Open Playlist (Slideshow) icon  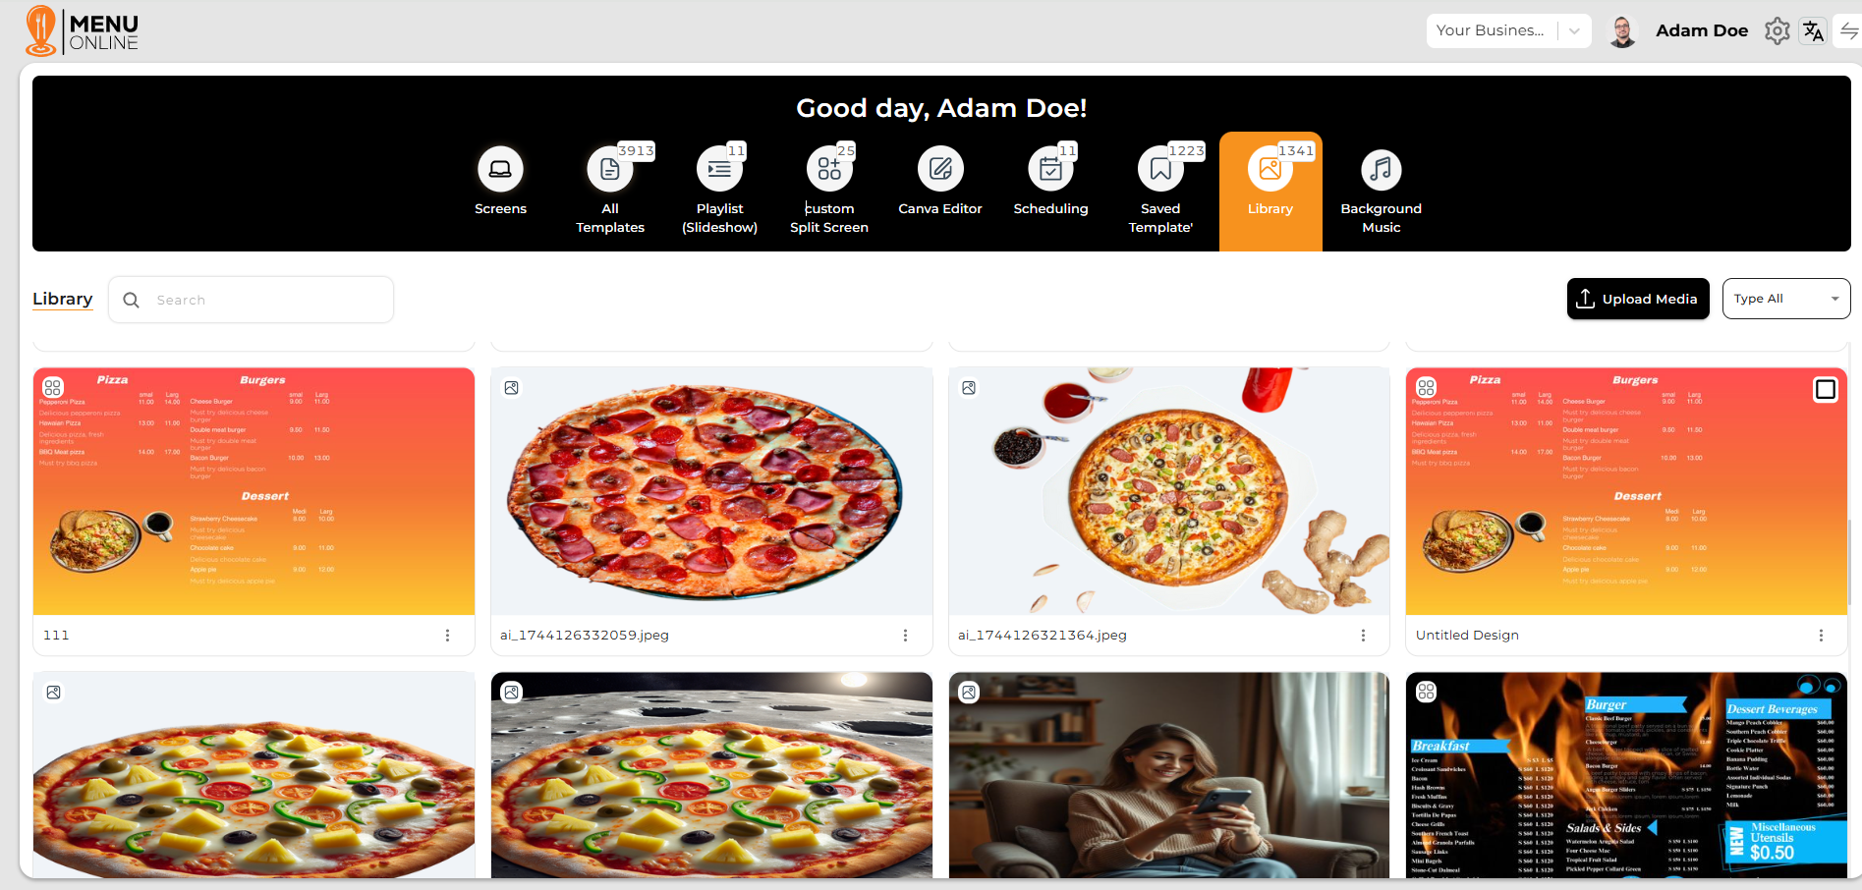[719, 169]
